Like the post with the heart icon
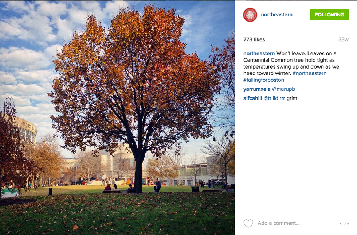 [x=248, y=223]
